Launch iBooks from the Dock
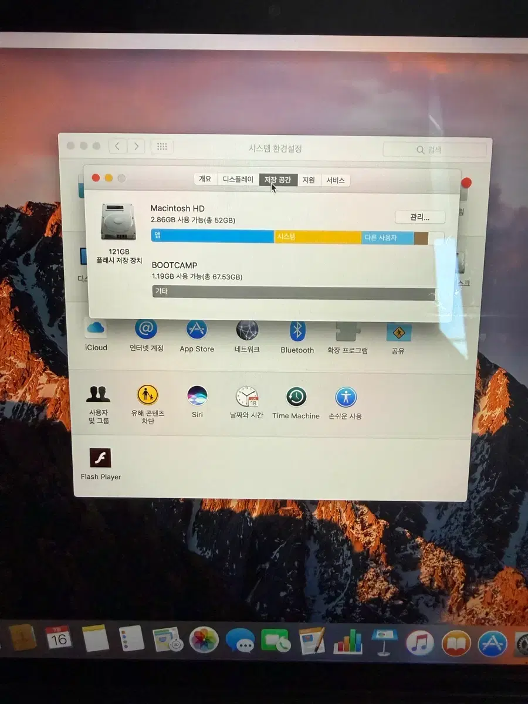 tap(456, 644)
